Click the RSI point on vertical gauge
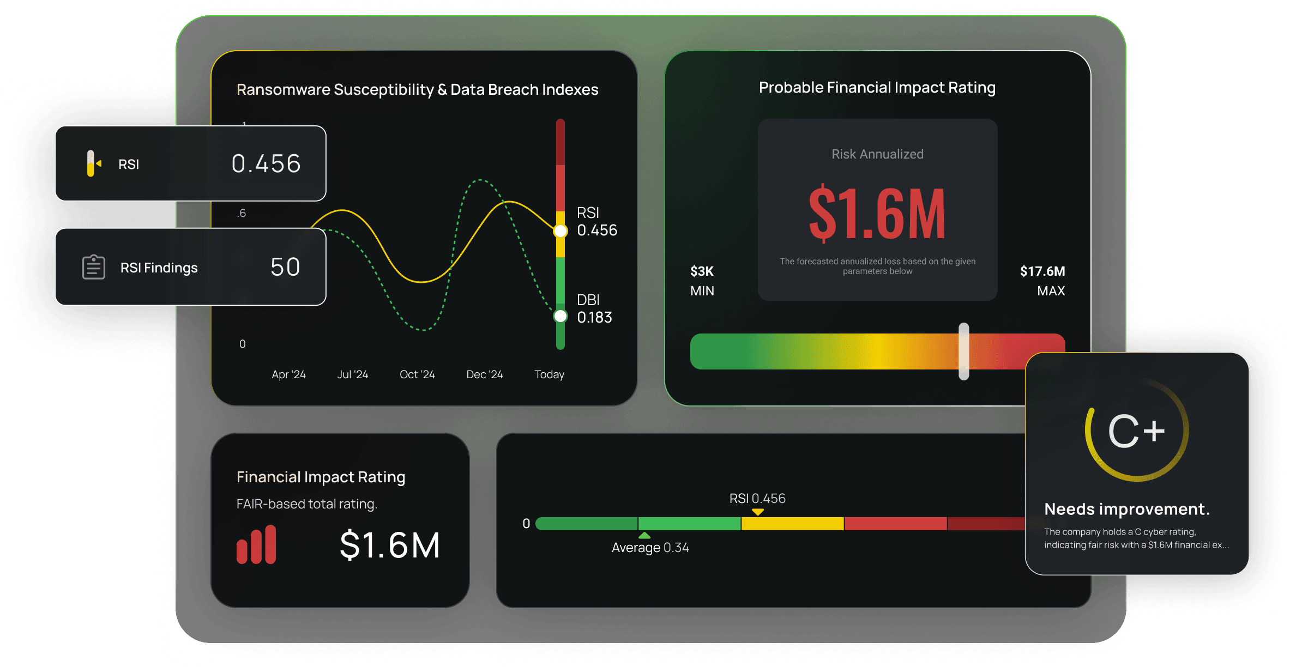Screen dimensions: 1290x667 click(560, 231)
